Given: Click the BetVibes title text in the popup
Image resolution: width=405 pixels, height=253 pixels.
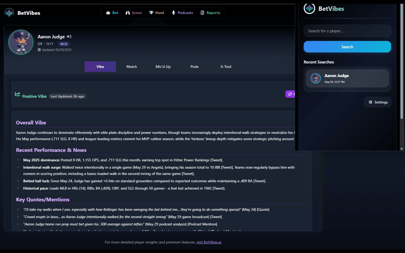Looking at the screenshot, I should pos(331,9).
